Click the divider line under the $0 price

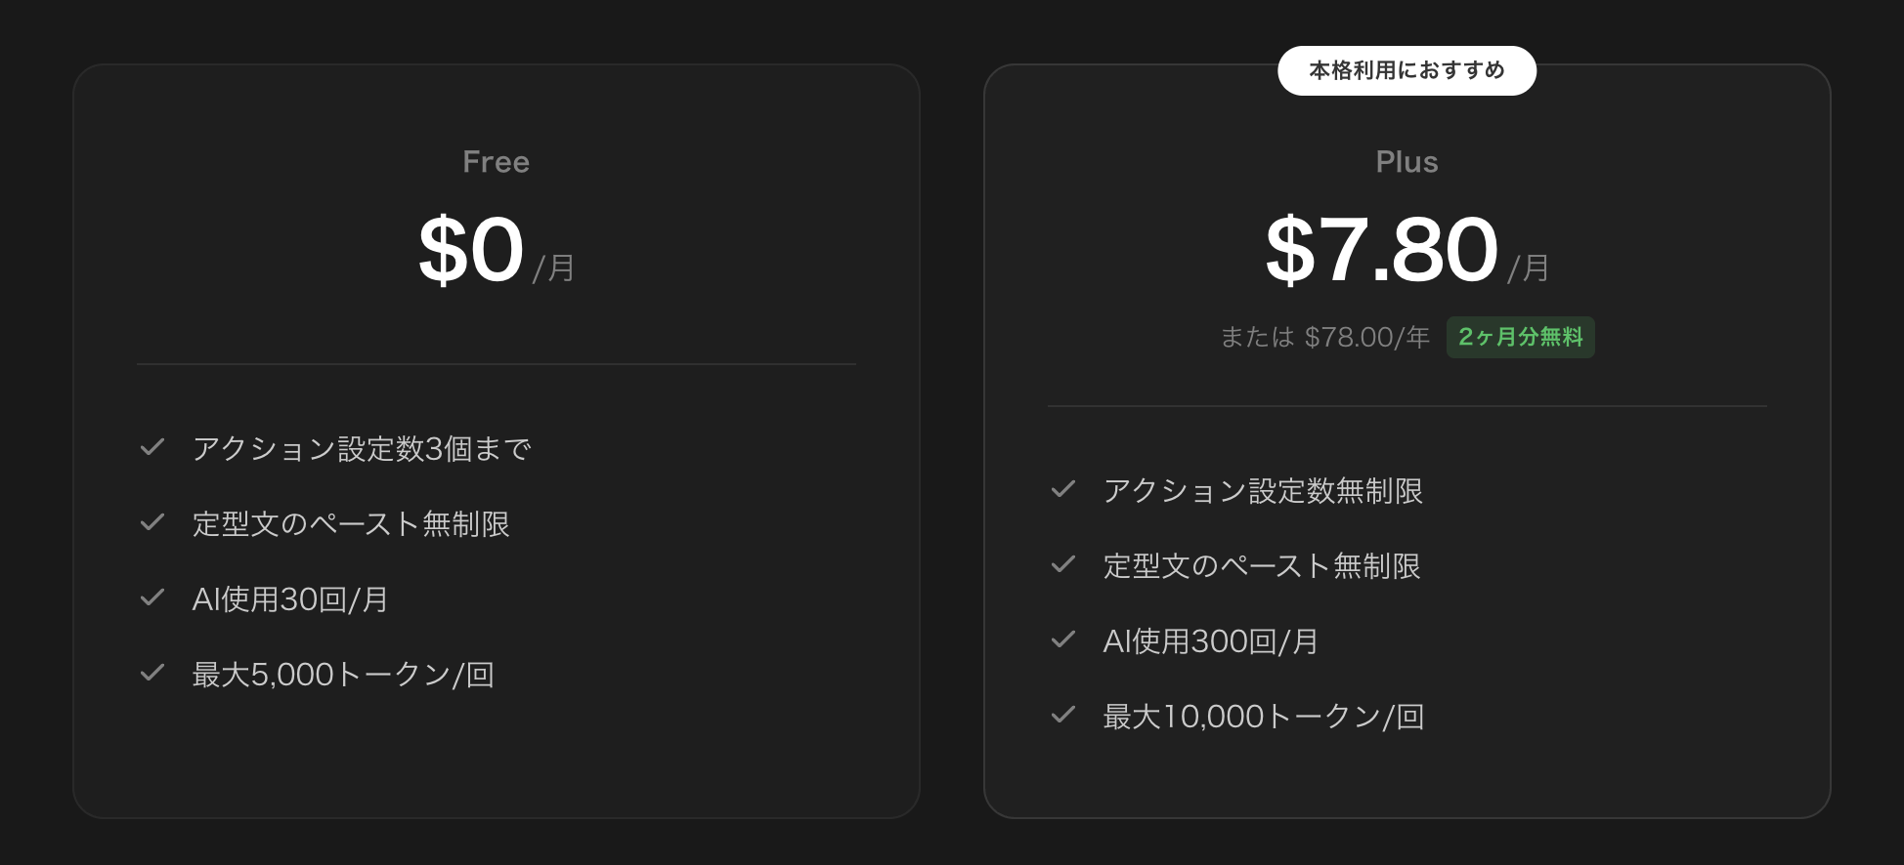(x=496, y=363)
